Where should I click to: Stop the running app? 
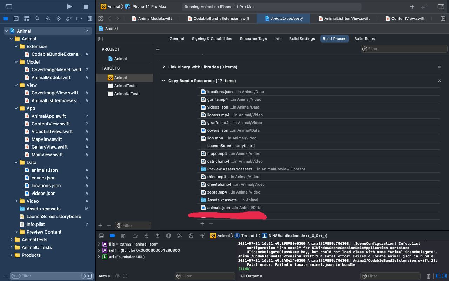click(86, 6)
